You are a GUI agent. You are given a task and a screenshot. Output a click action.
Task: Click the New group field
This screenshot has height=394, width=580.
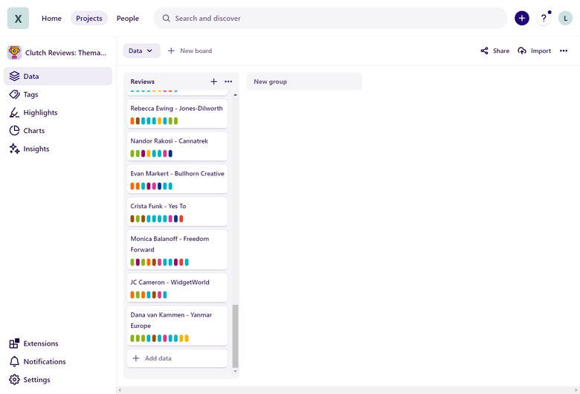coord(304,81)
